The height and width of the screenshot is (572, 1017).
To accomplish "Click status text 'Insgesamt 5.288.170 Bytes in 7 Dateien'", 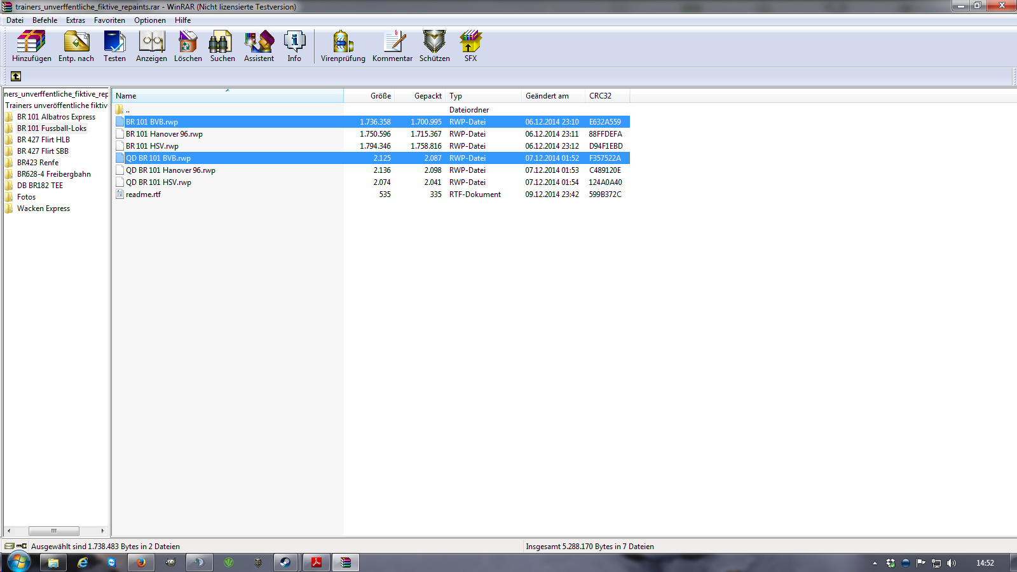I will coord(590,547).
